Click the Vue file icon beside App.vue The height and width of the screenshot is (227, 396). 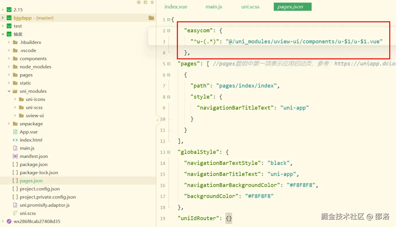pyautogui.click(x=15, y=132)
